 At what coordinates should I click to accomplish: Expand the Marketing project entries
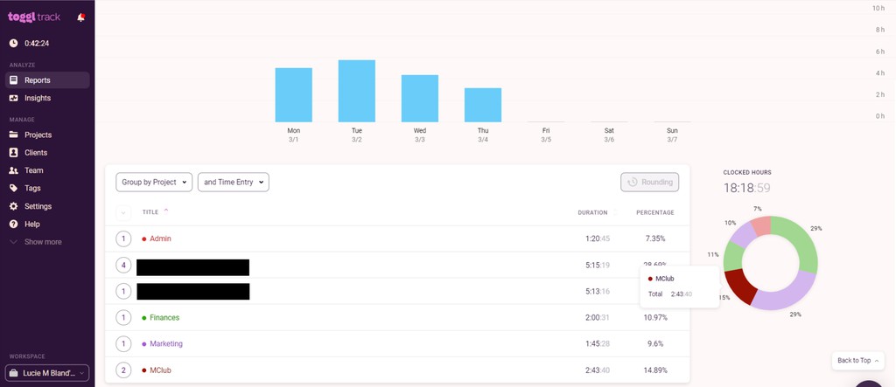[123, 343]
